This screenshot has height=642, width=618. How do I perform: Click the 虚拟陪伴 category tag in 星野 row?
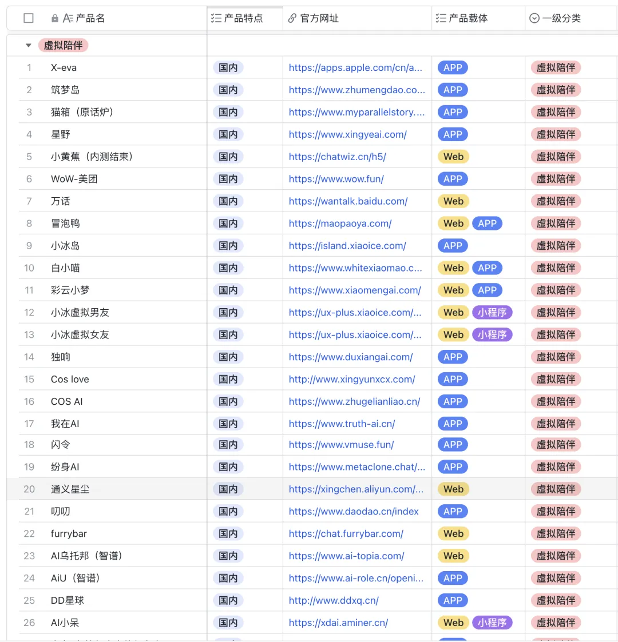(x=556, y=134)
